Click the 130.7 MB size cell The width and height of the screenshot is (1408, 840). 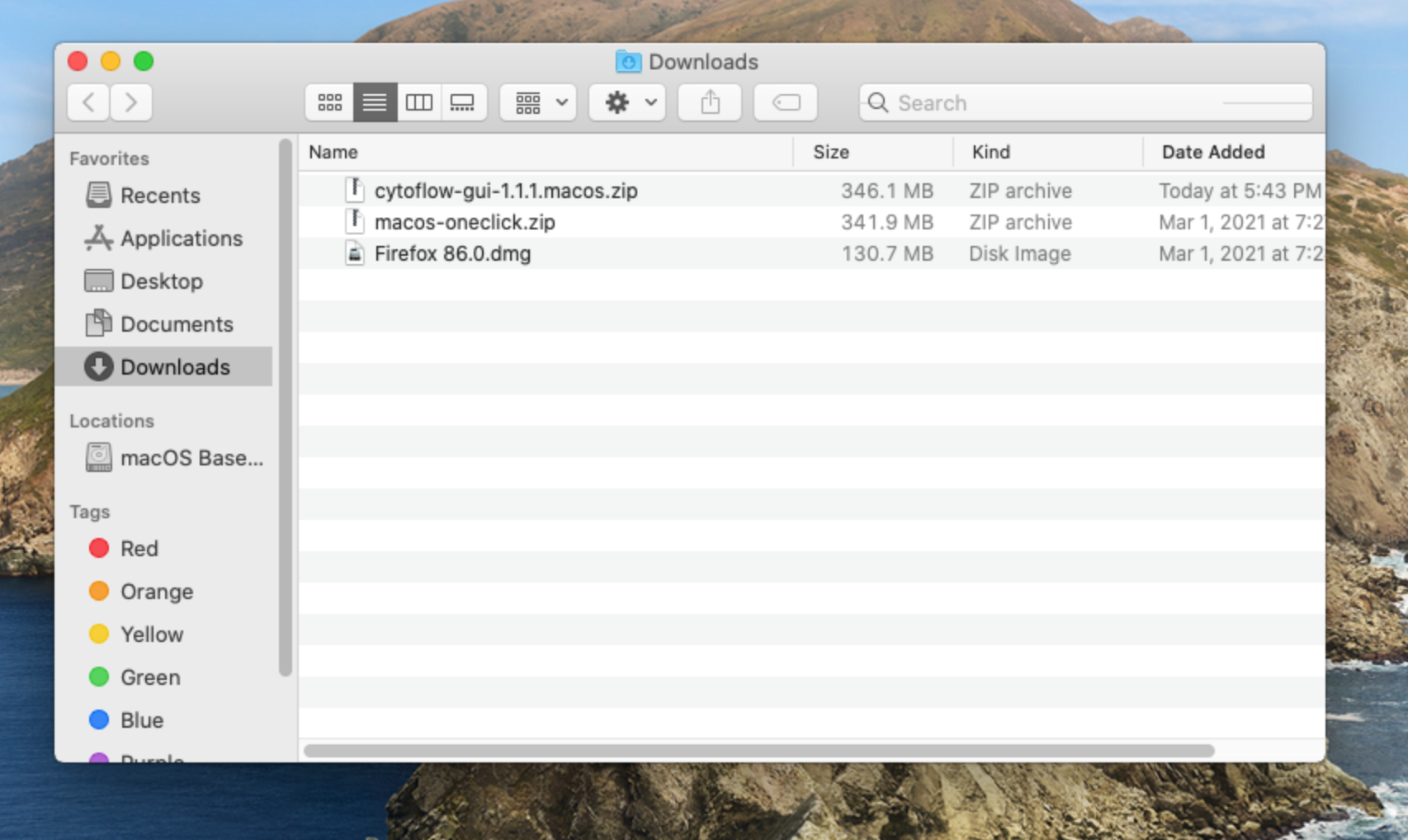(887, 253)
